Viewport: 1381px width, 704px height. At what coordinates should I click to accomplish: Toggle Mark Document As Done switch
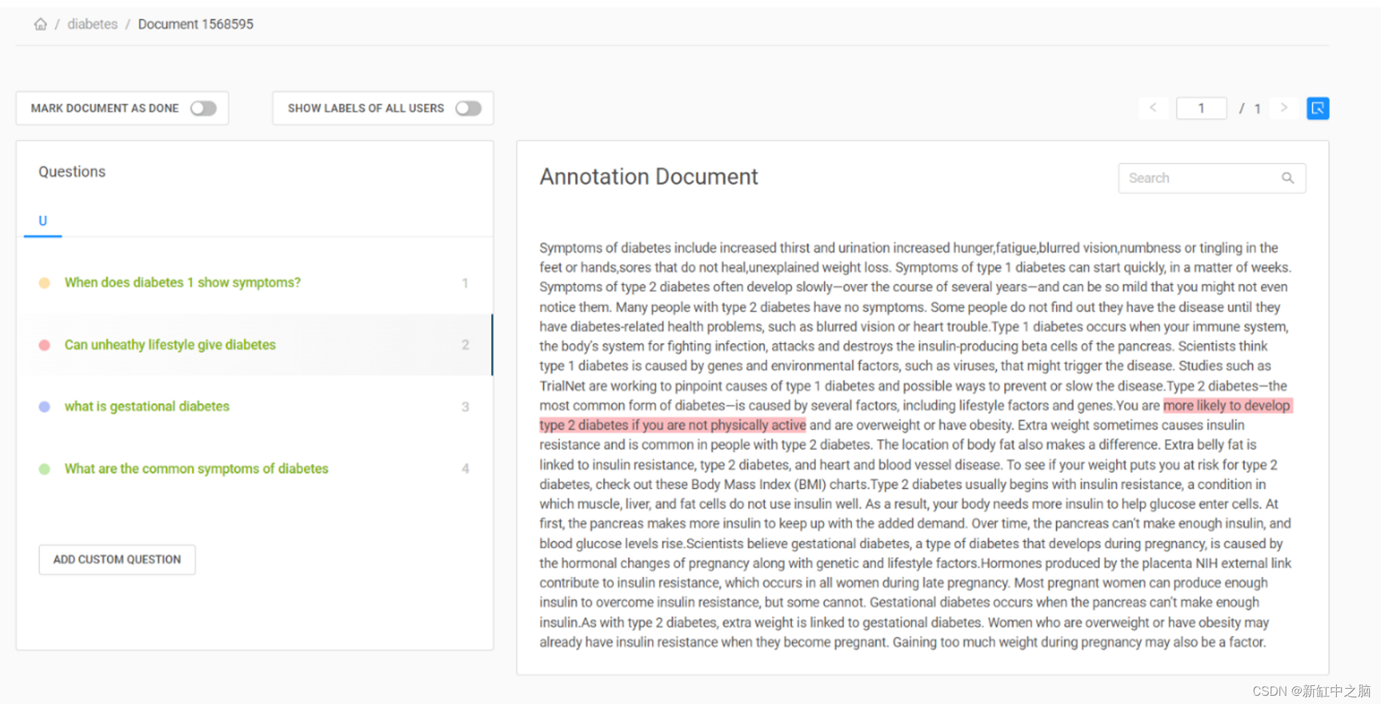[204, 108]
